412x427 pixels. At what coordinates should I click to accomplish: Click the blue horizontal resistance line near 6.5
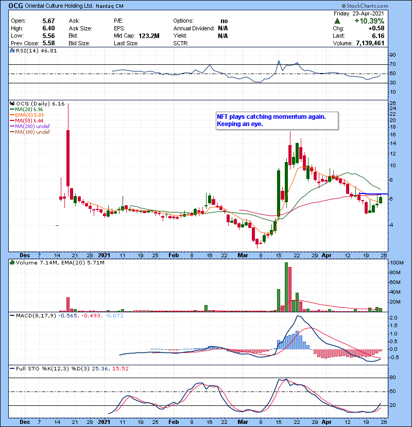pyautogui.click(x=373, y=194)
